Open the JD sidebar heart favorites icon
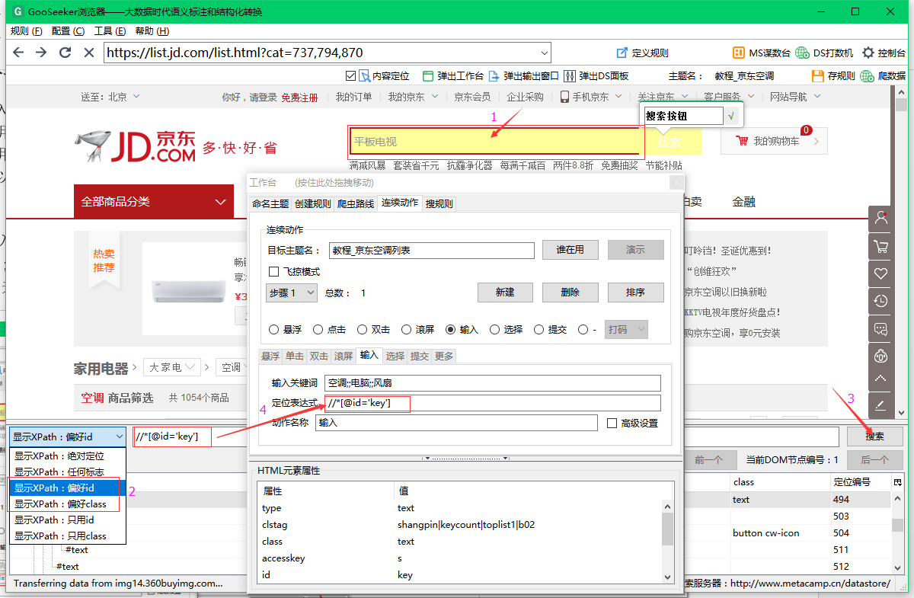The height and width of the screenshot is (598, 914). click(x=880, y=273)
